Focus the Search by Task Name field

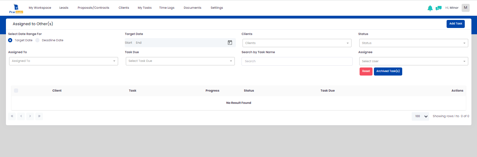[297, 61]
